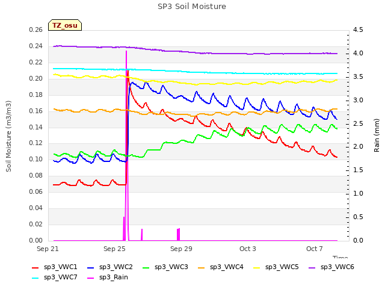Select sp3_VWC3 legend entry
Image resolution: width=385 pixels, height=289 pixels.
[165, 267]
